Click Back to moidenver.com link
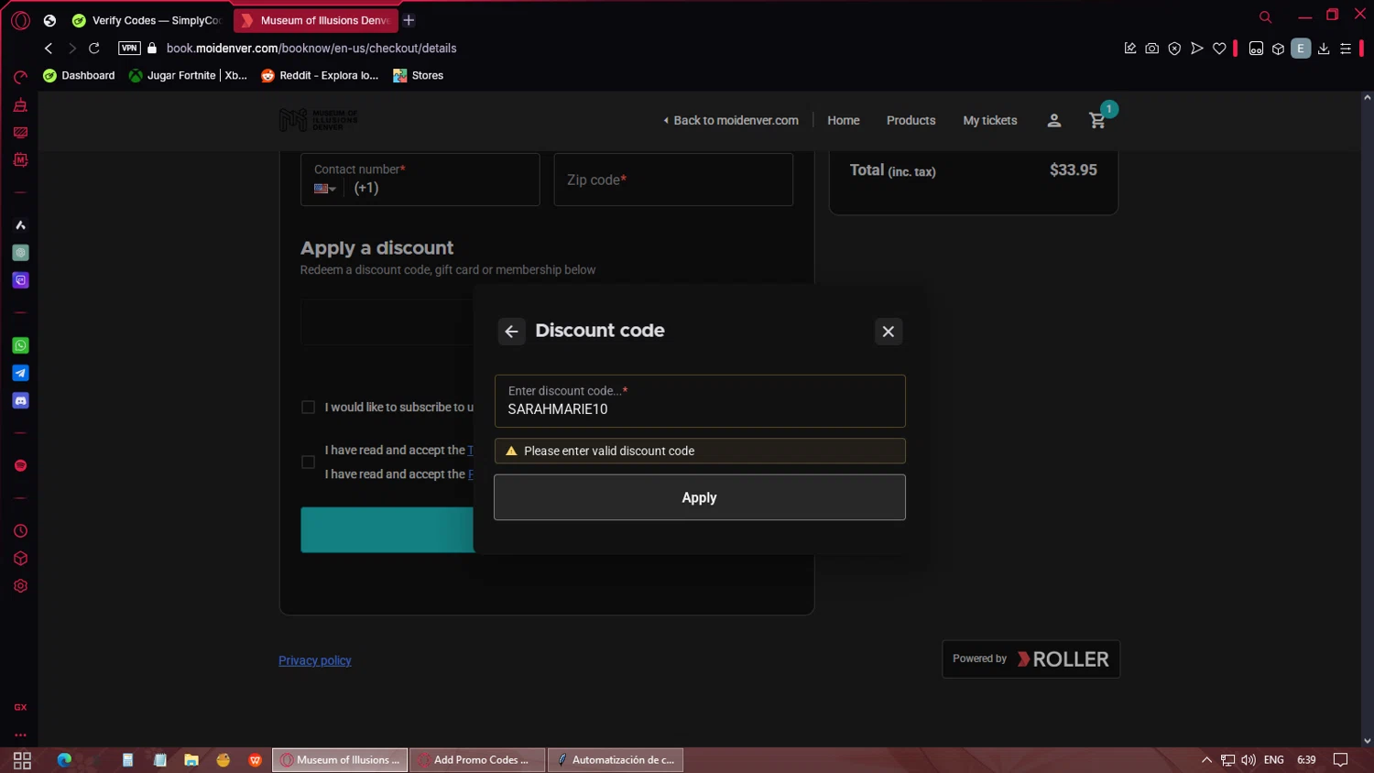 [x=731, y=120]
